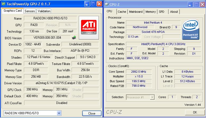The image size is (206, 118).
Task: Click the BIOS save chip icon
Action: click(74, 38)
